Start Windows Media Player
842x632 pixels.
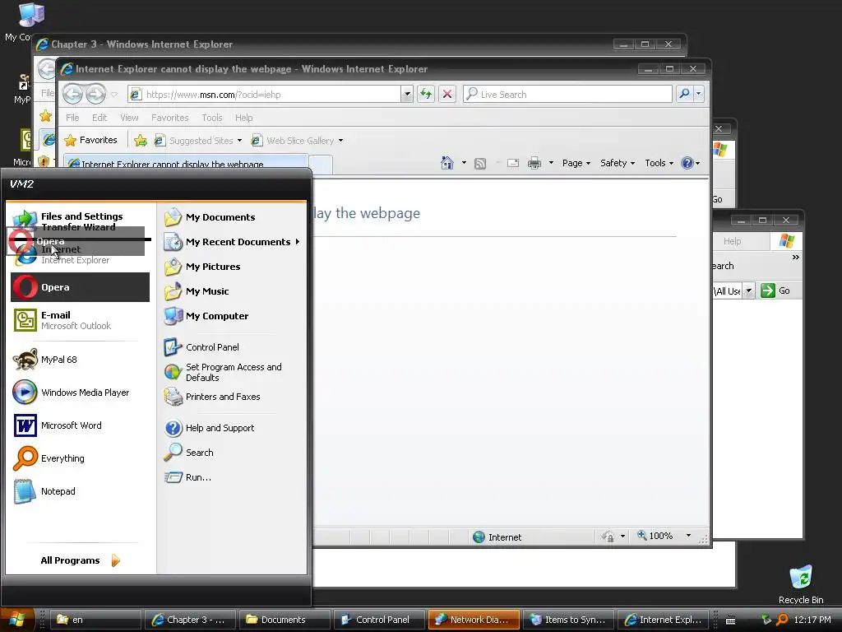[80, 393]
